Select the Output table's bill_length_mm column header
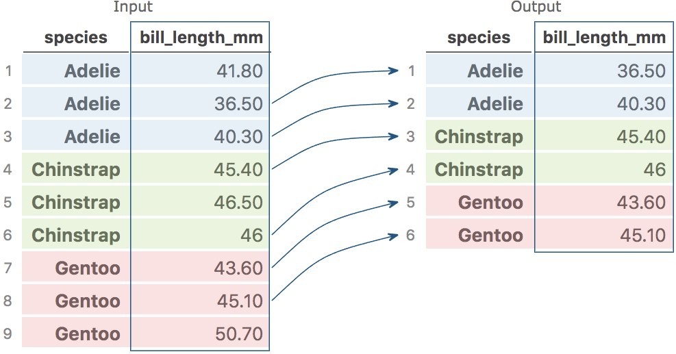 coord(604,38)
